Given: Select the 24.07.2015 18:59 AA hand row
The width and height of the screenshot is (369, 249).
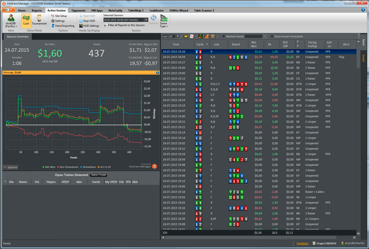Looking at the screenshot, I should click(259, 57).
